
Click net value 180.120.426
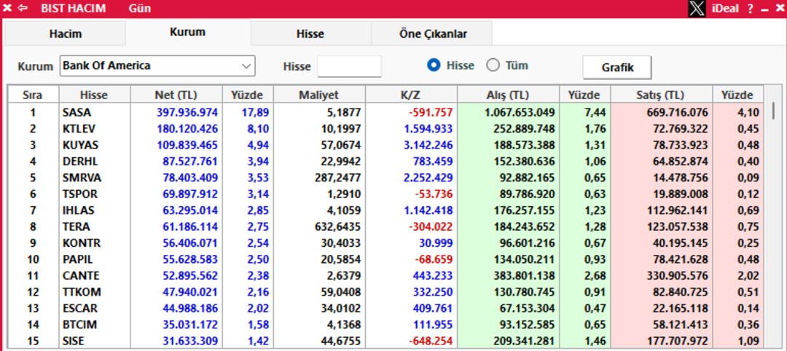coord(187,129)
